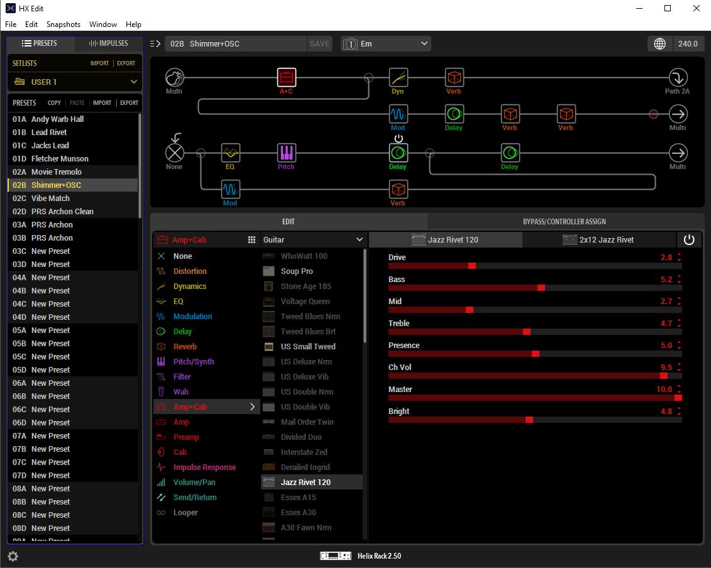Select the Jazz Rivet 120 model in list
Viewport: 711px width, 568px height.
click(312, 483)
